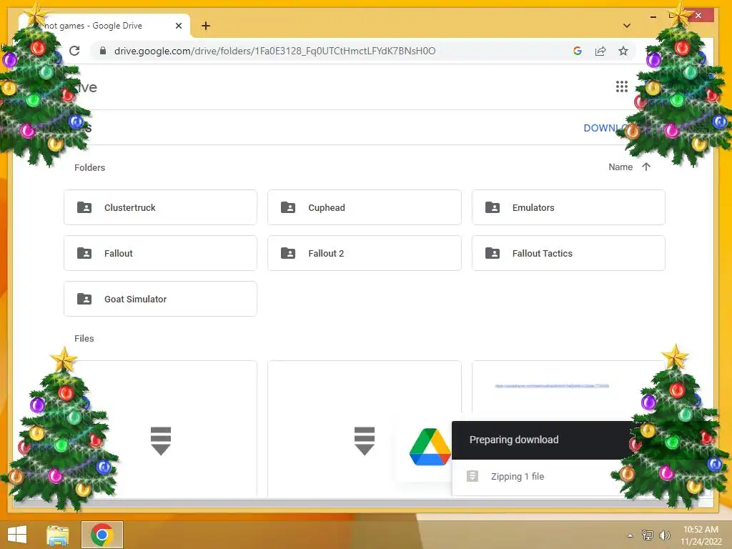Close the 'not games - Google Drive' tab
The image size is (732, 549).
178,26
